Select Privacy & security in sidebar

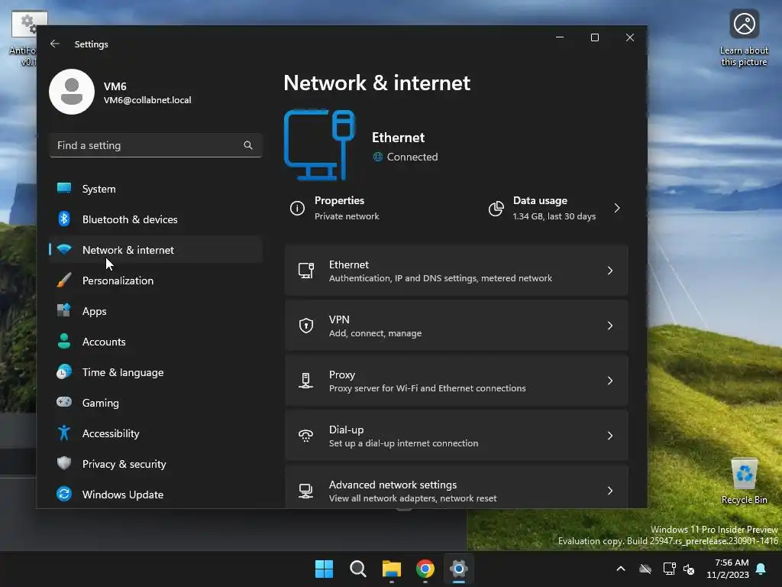(x=156, y=464)
